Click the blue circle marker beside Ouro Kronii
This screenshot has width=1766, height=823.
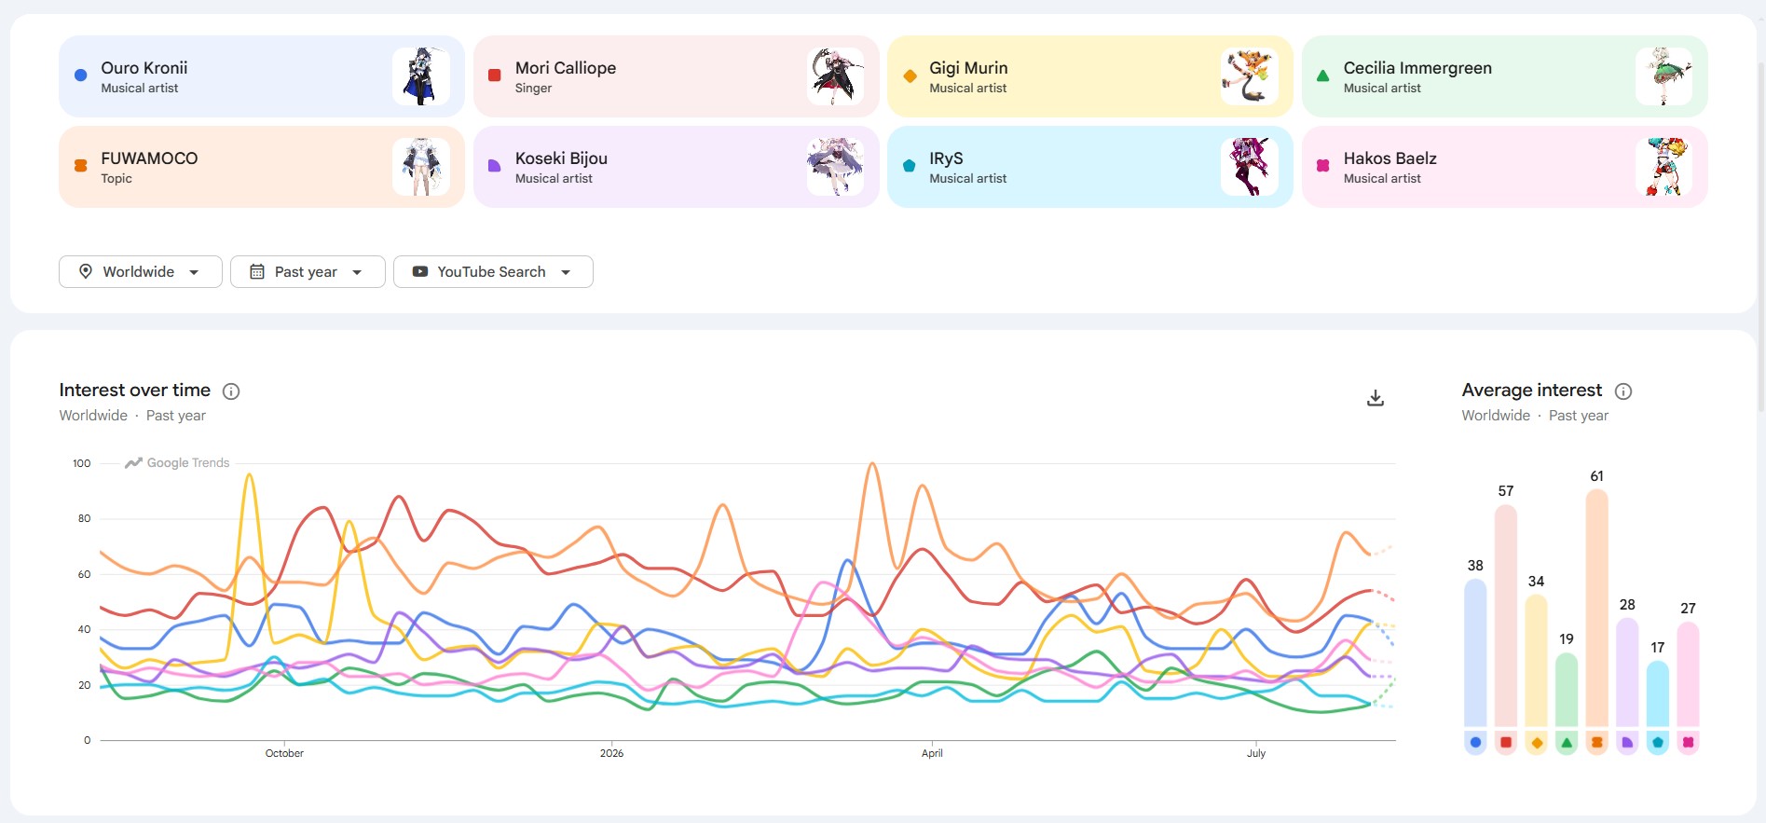[81, 75]
